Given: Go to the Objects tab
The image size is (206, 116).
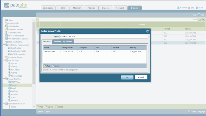Looking at the screenshot, I should click(106, 8).
